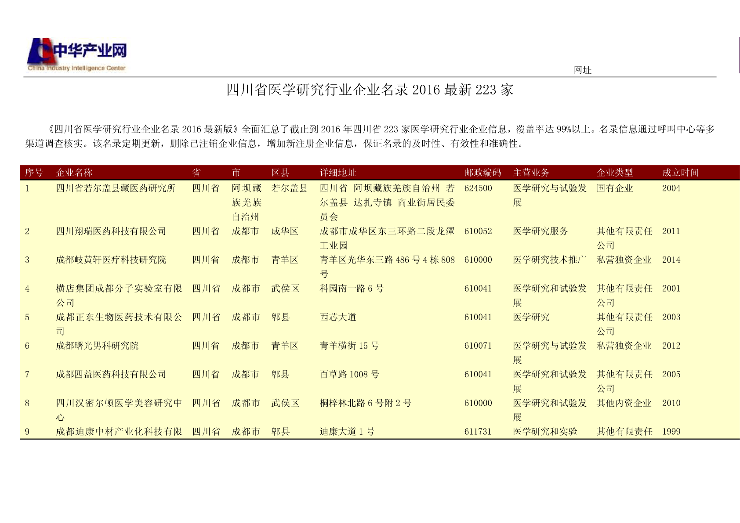Click address 桐梓林北路 6 号附 2 号

pos(366,403)
